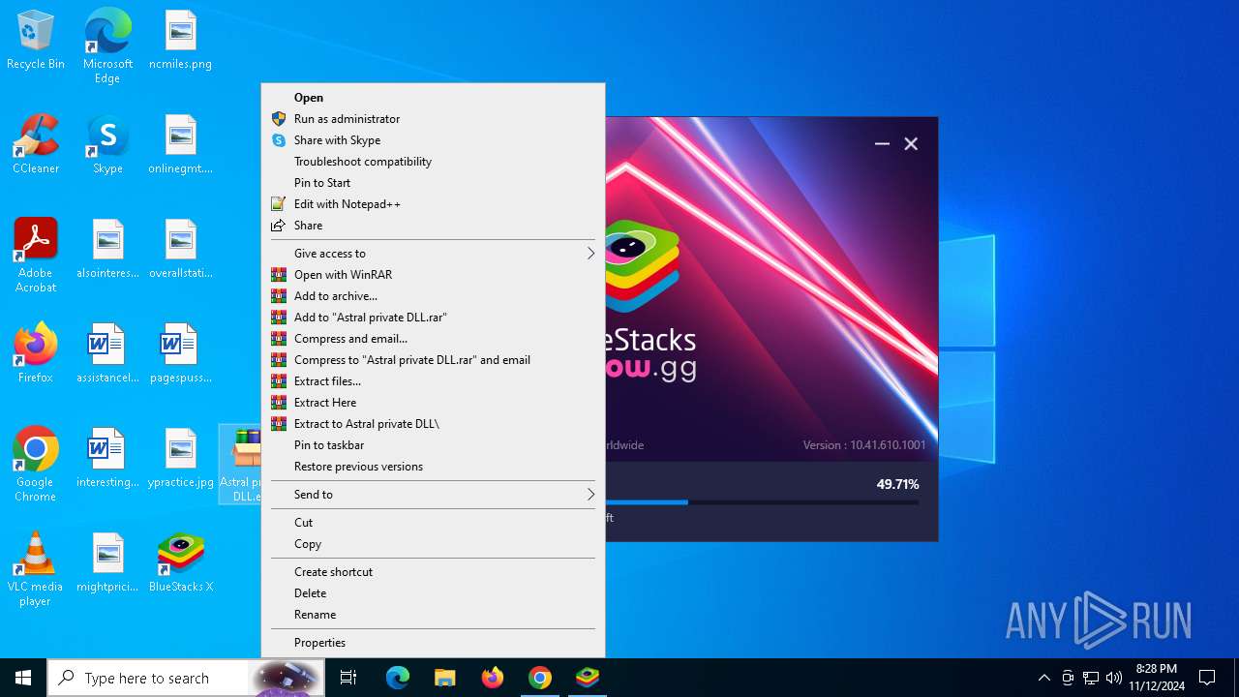Choose Add to "Astral private DLL.rar"
This screenshot has height=697, width=1239.
pos(433,318)
